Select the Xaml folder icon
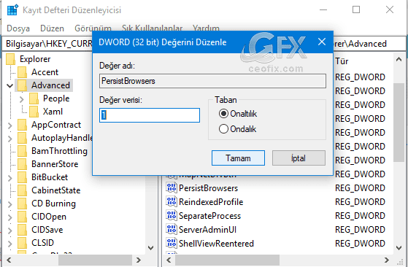This screenshot has width=408, height=267. pos(34,112)
